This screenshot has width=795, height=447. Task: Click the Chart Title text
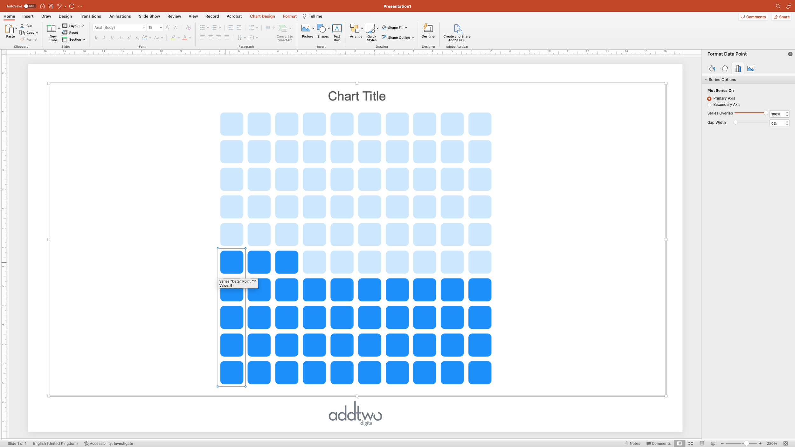click(356, 96)
